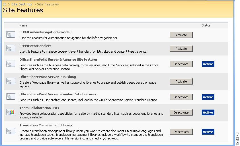Click the Site Features page heading
240x146 pixels.
click(x=23, y=10)
